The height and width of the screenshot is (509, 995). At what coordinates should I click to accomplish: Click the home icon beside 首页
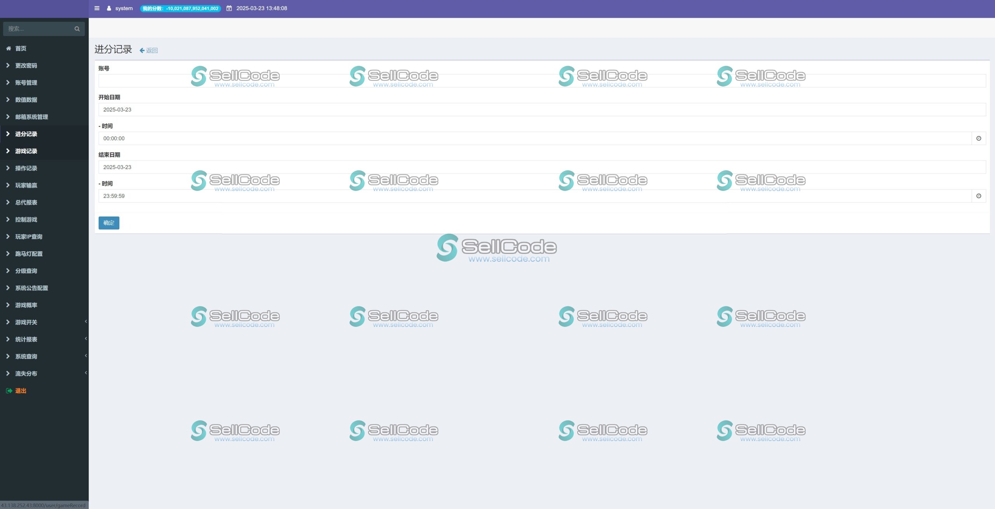coord(9,48)
